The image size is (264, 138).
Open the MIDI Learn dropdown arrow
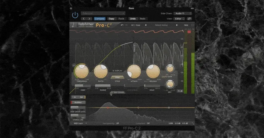tap(86, 123)
